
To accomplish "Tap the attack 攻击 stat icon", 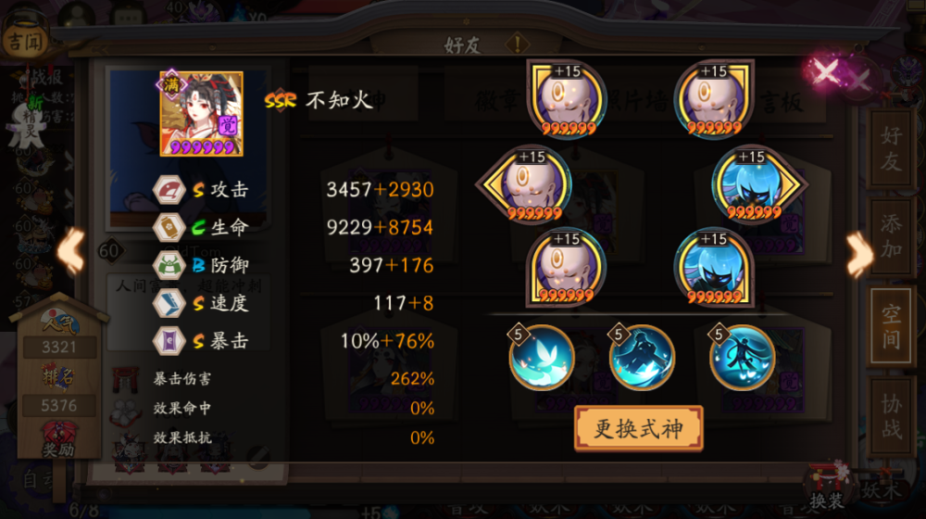I will (x=169, y=190).
